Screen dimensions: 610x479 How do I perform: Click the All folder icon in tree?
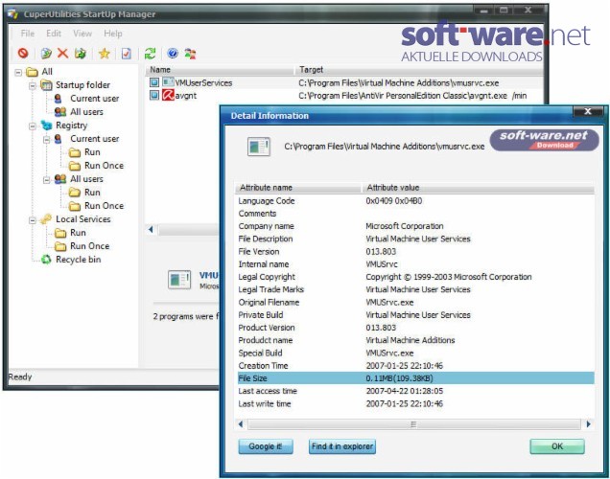(32, 72)
